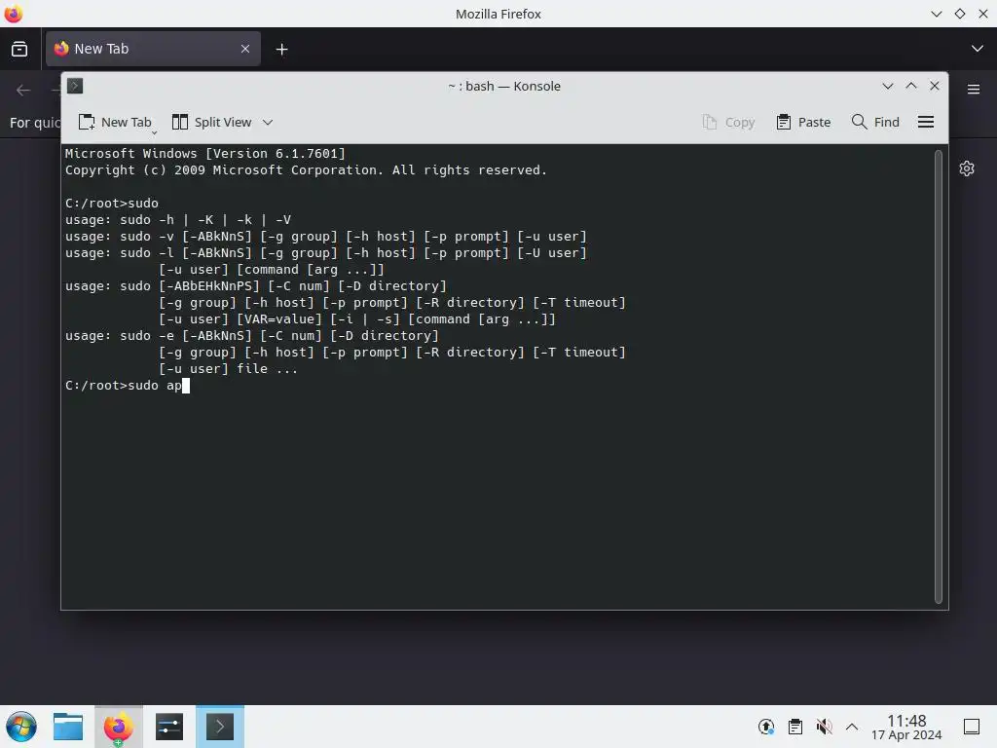Click the muted volume tray icon

[x=824, y=727]
